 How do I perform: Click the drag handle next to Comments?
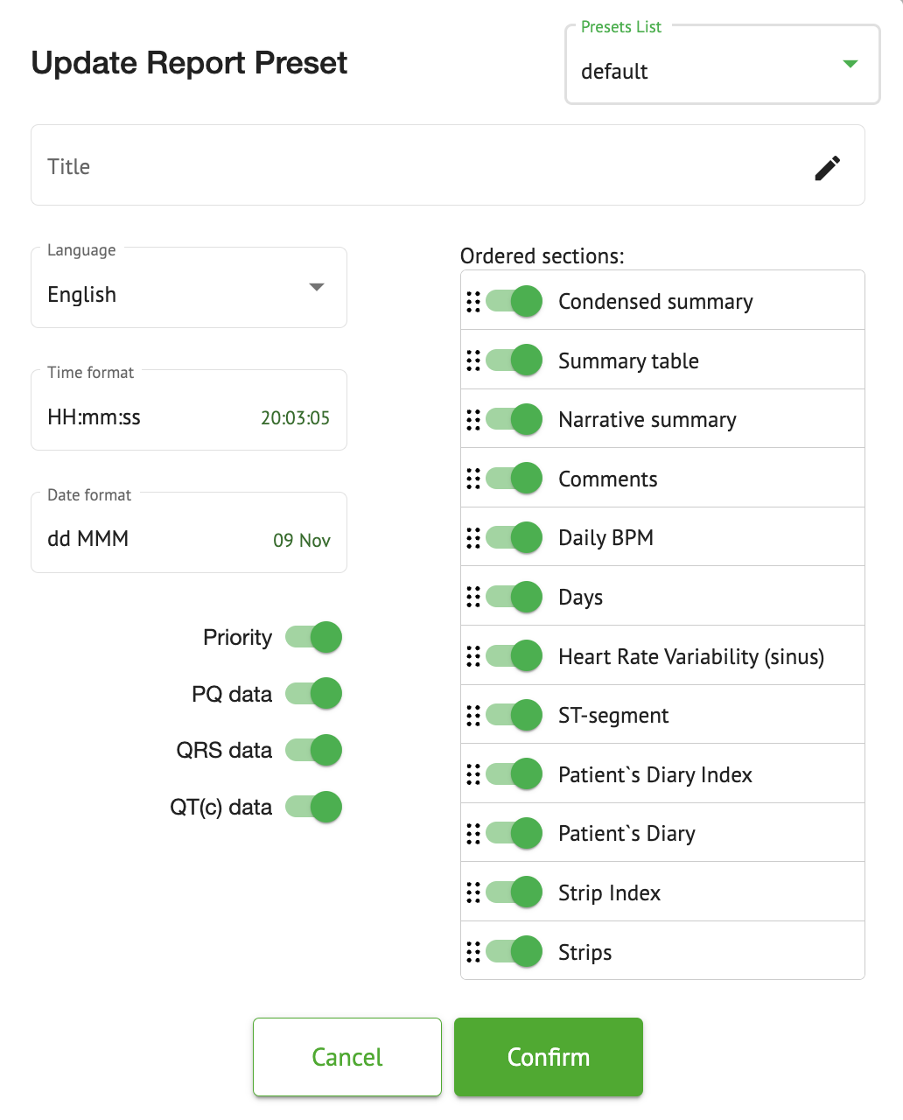(473, 479)
